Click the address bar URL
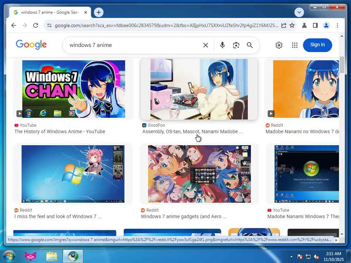The width and height of the screenshot is (351, 263). tap(167, 25)
